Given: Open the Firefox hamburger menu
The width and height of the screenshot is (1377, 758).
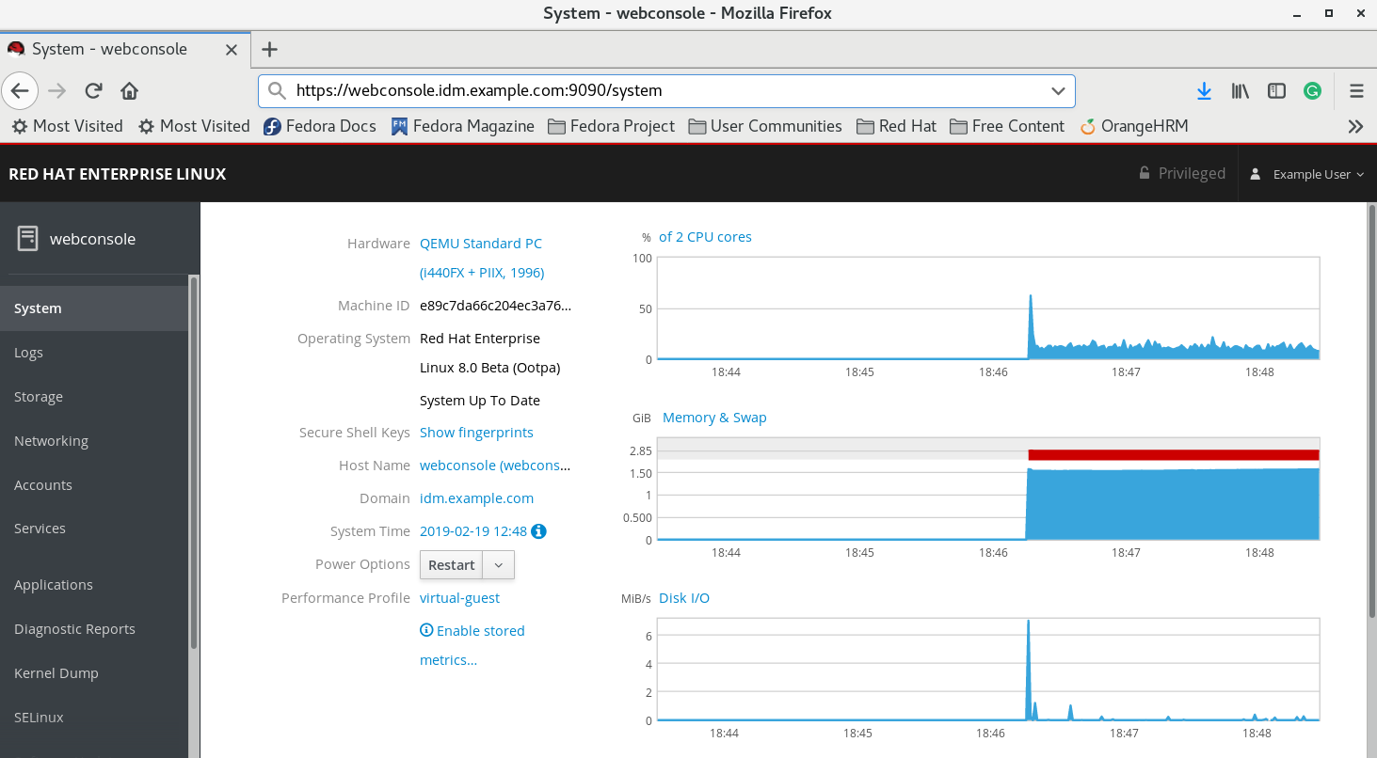Looking at the screenshot, I should [x=1356, y=91].
